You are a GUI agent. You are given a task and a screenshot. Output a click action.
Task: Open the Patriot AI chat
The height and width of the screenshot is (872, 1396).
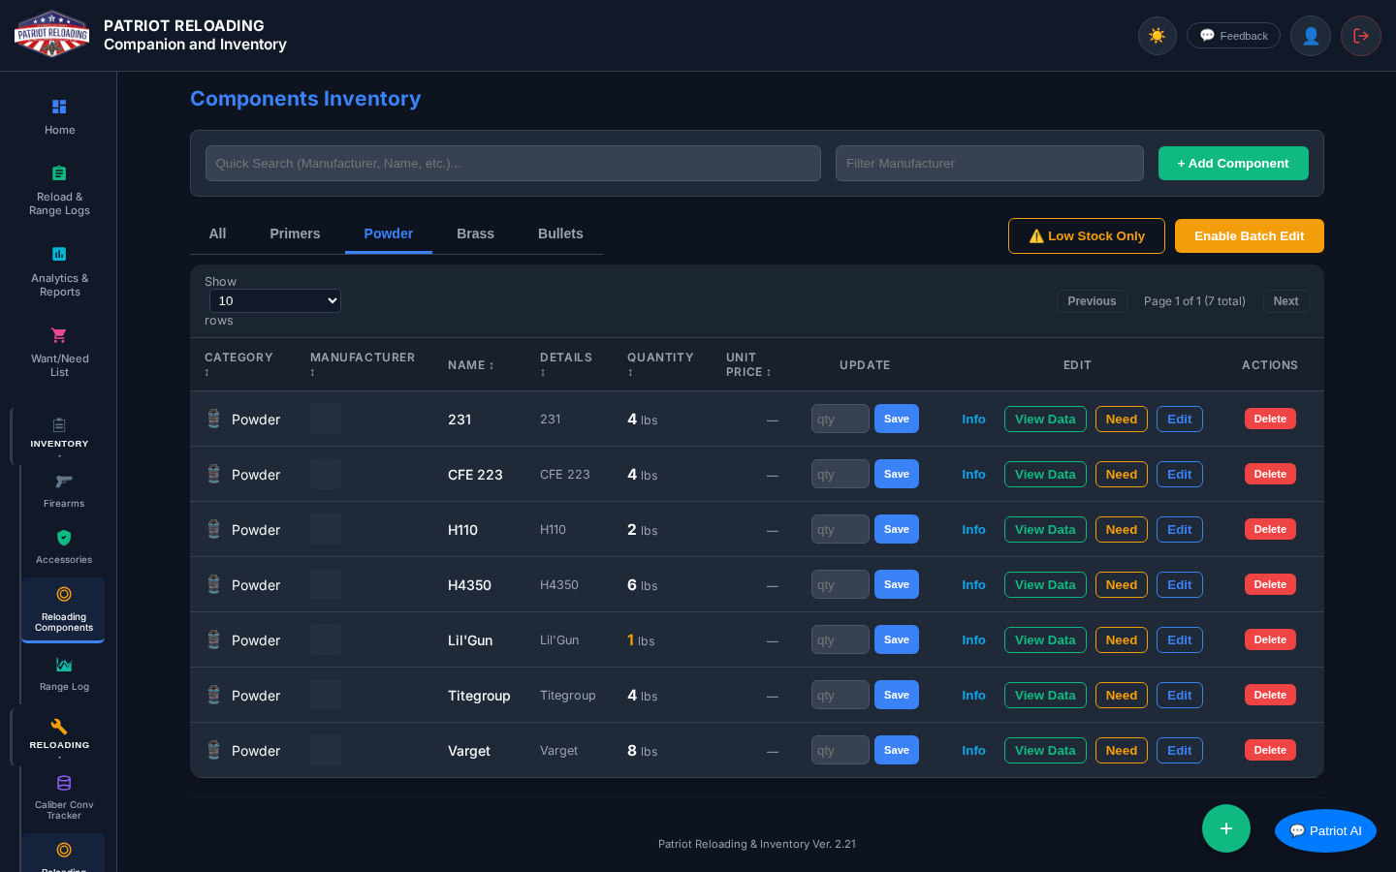1325,830
